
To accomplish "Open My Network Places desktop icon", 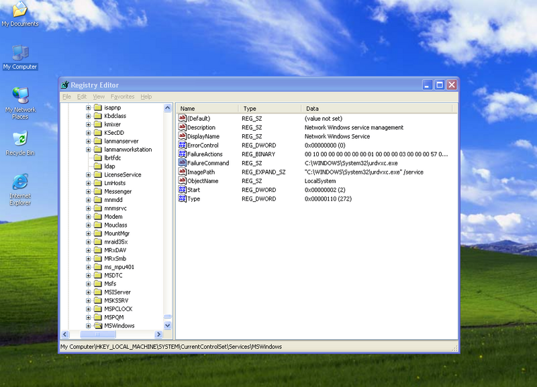I will (x=20, y=103).
